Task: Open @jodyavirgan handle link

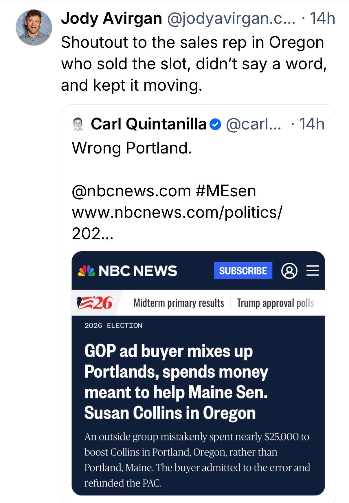Action: (x=231, y=18)
